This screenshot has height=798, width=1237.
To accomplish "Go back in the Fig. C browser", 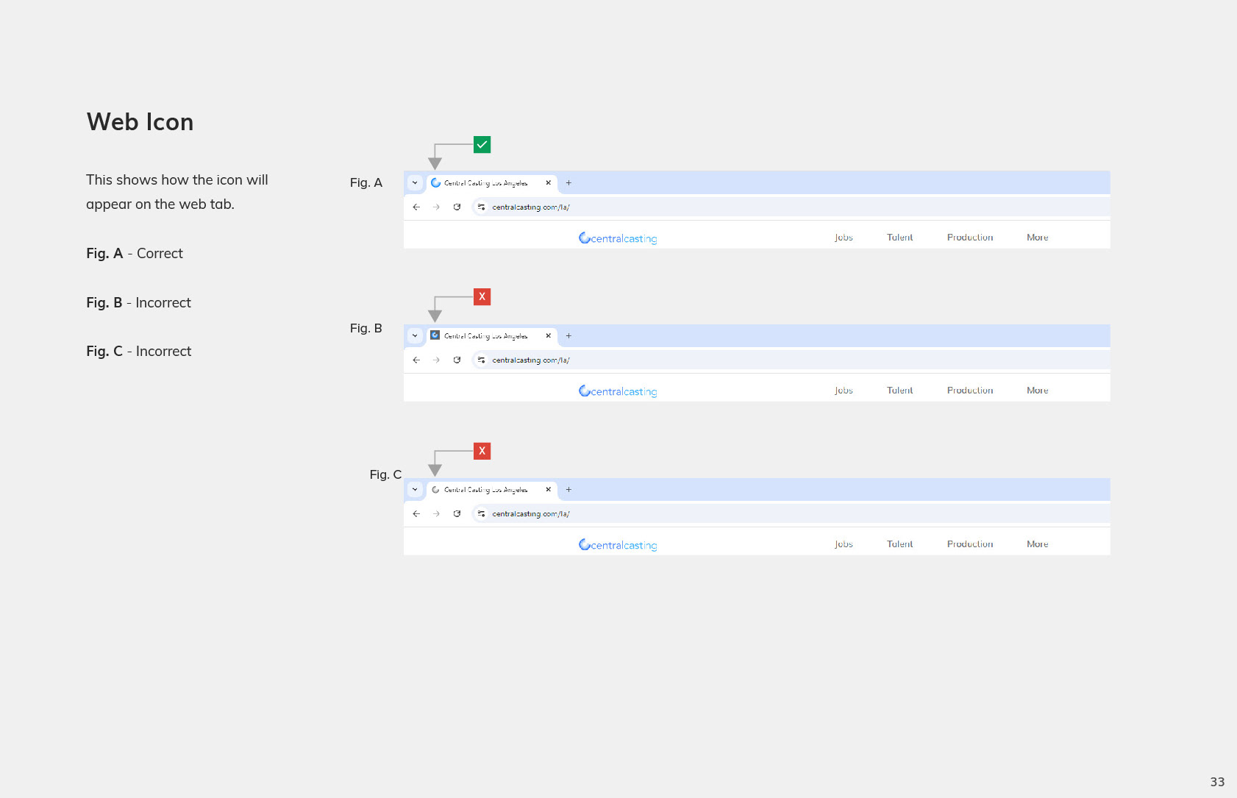I will (416, 514).
